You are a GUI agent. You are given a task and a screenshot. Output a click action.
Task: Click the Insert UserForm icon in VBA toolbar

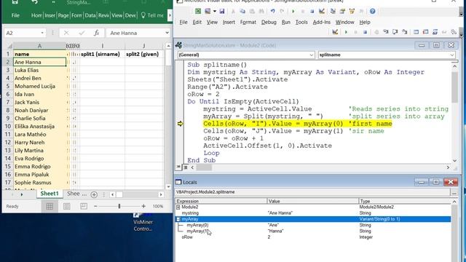(208, 12)
